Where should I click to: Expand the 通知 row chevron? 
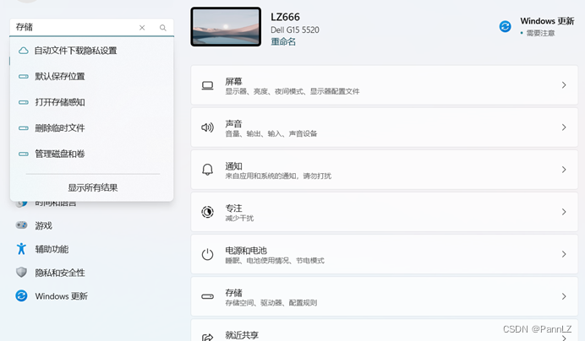pyautogui.click(x=564, y=170)
